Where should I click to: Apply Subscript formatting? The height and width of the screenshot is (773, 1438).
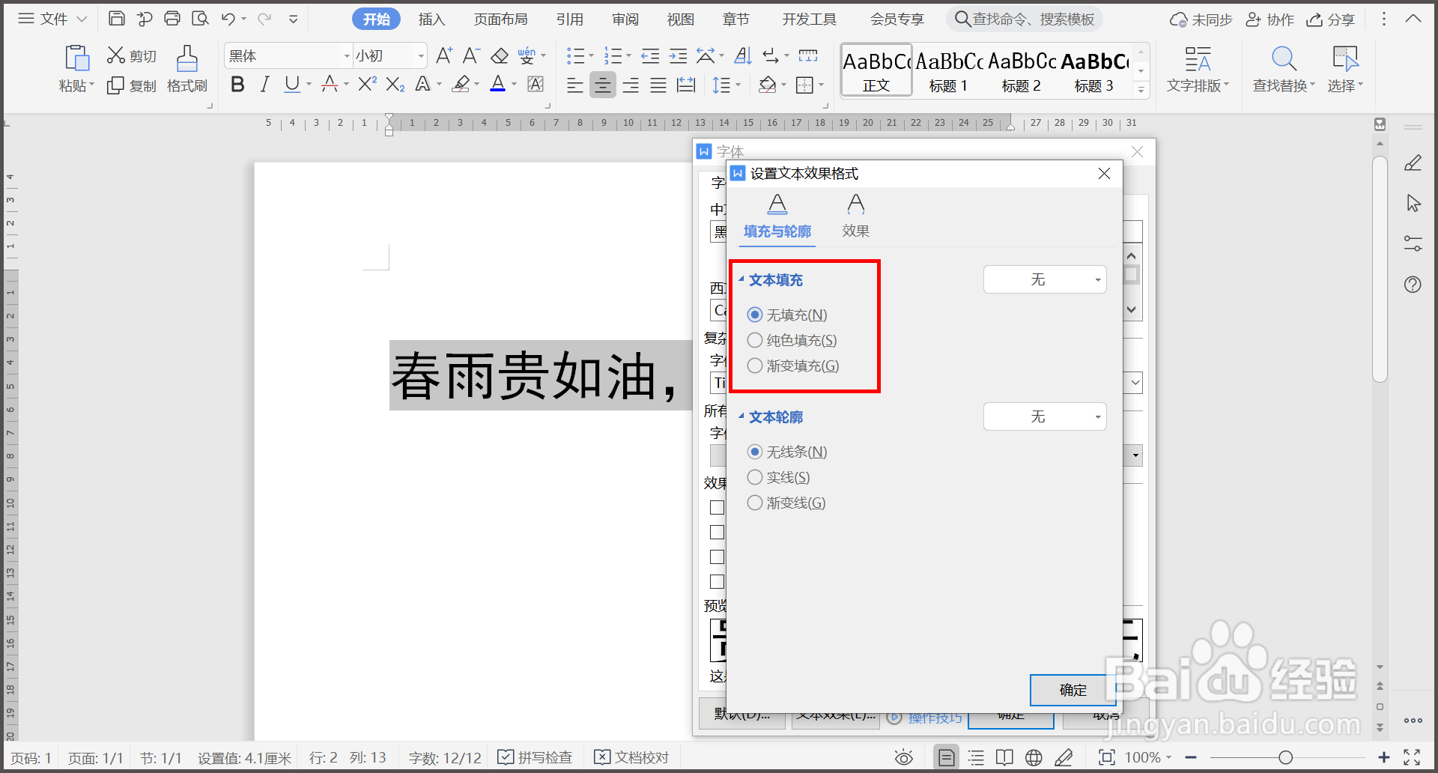tap(395, 84)
